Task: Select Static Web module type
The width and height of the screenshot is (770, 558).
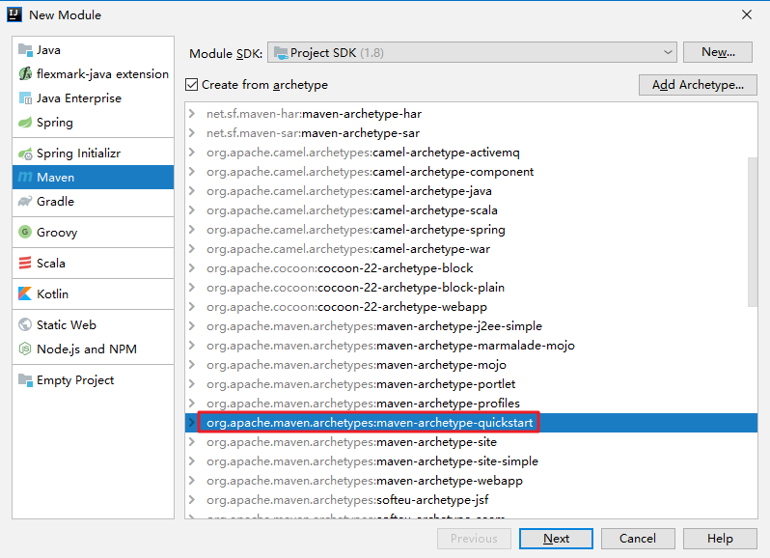Action: coord(93,324)
